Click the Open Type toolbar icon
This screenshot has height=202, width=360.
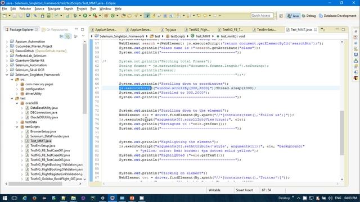(x=124, y=16)
